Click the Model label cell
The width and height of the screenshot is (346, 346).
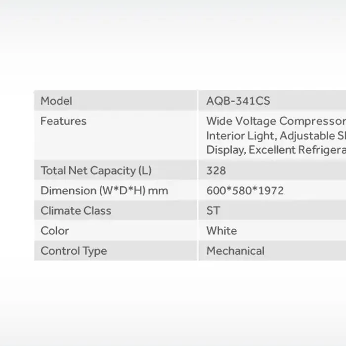pyautogui.click(x=56, y=101)
